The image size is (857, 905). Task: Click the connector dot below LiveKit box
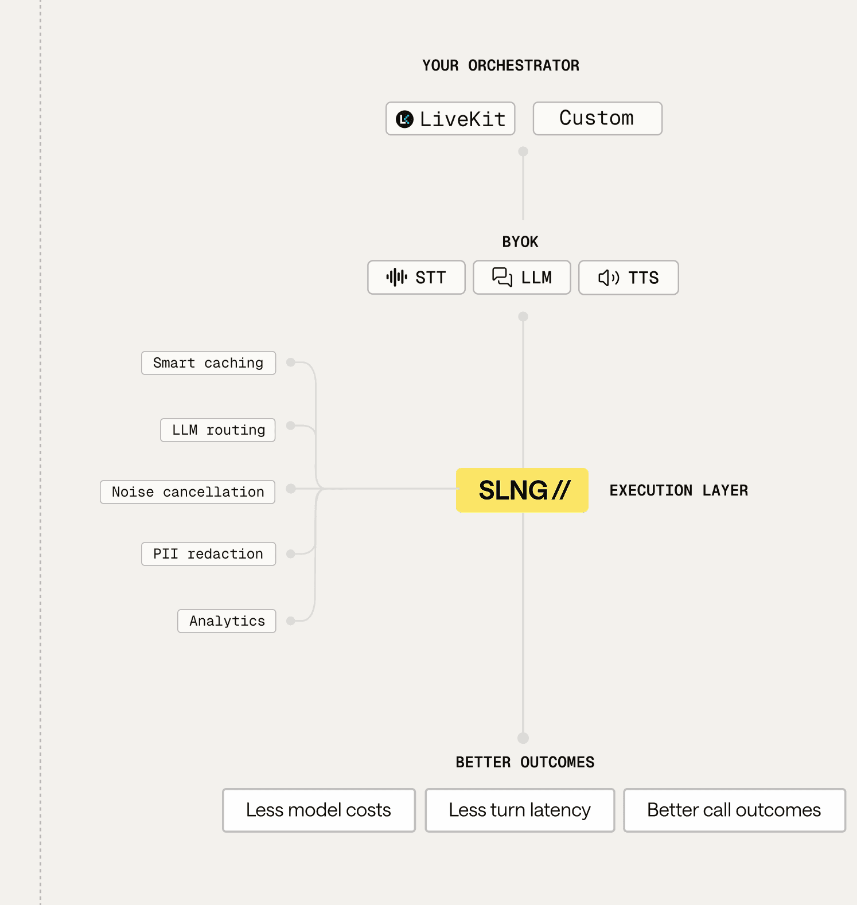523,151
